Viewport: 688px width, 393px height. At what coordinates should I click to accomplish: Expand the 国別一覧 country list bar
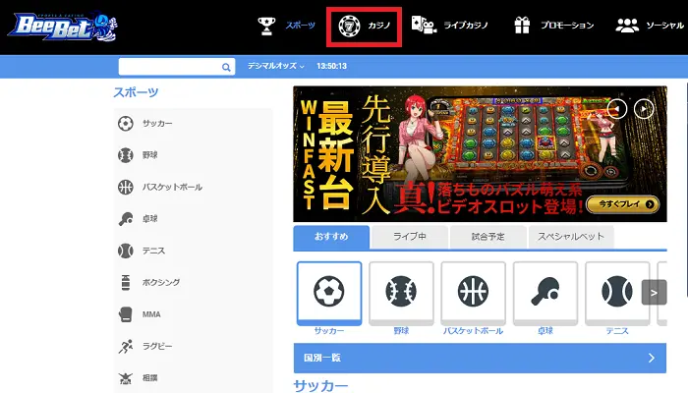(480, 358)
